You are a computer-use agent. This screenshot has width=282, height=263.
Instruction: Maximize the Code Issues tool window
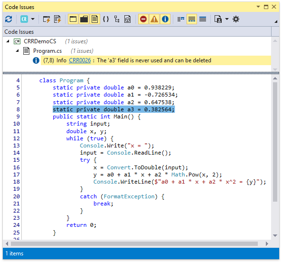(266, 7)
